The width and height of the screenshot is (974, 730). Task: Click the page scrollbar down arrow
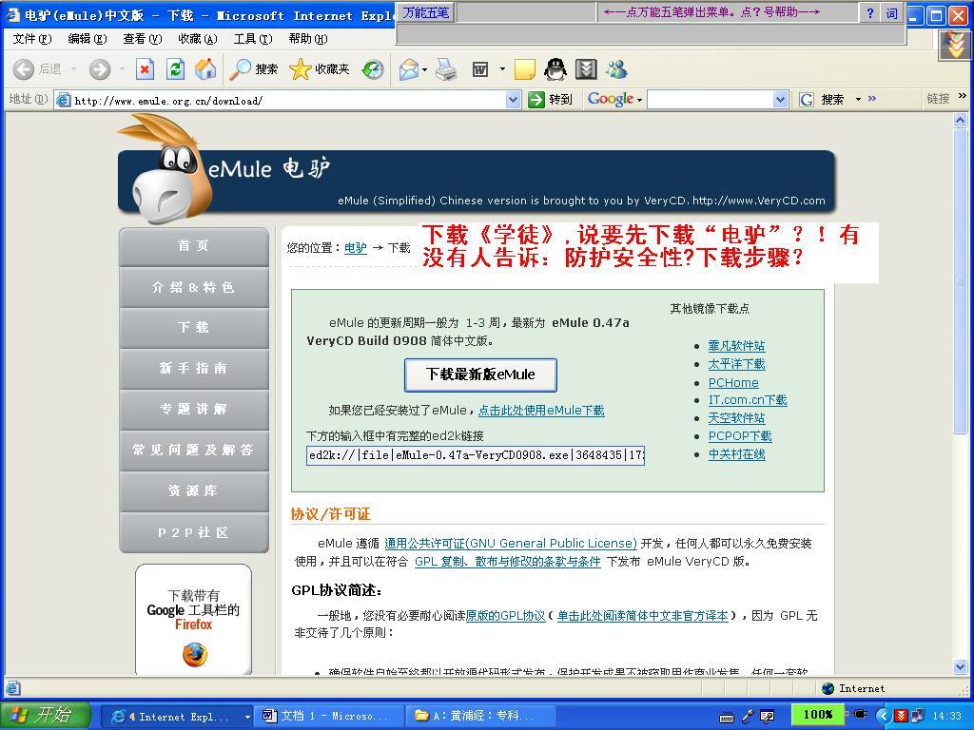[961, 666]
